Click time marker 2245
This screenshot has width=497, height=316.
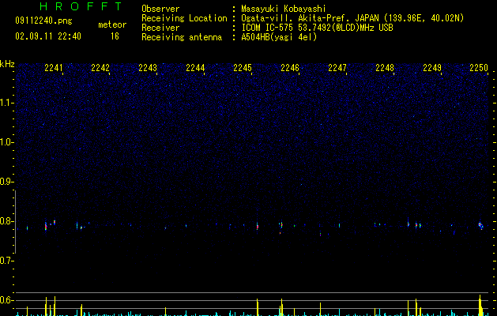coord(243,68)
